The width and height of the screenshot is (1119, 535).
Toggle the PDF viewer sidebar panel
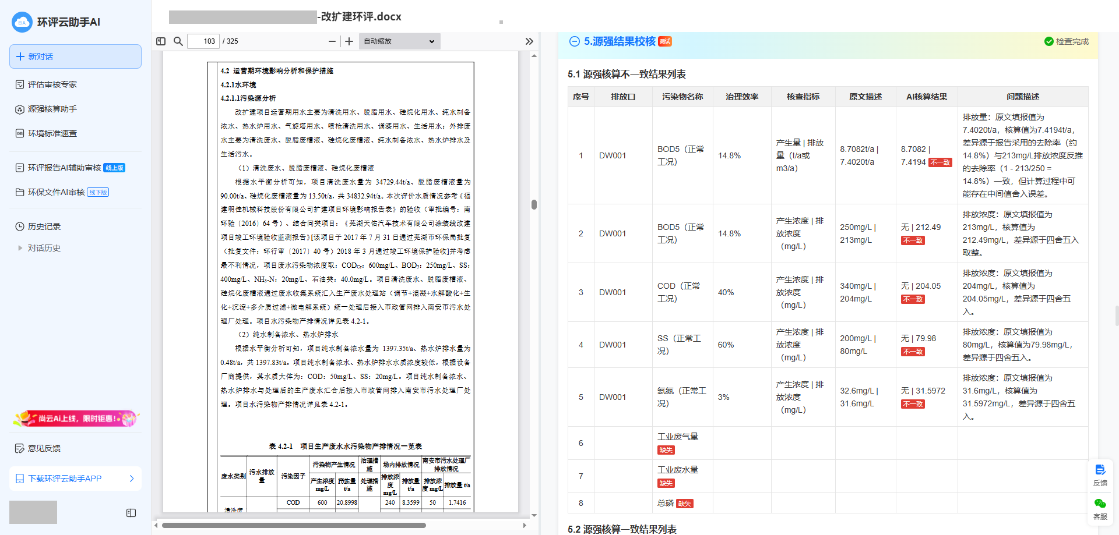tap(161, 41)
